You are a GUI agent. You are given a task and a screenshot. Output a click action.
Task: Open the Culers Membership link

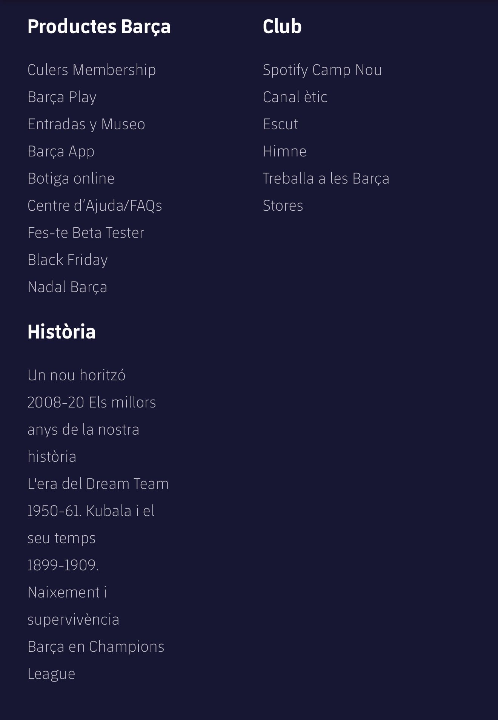pyautogui.click(x=92, y=70)
